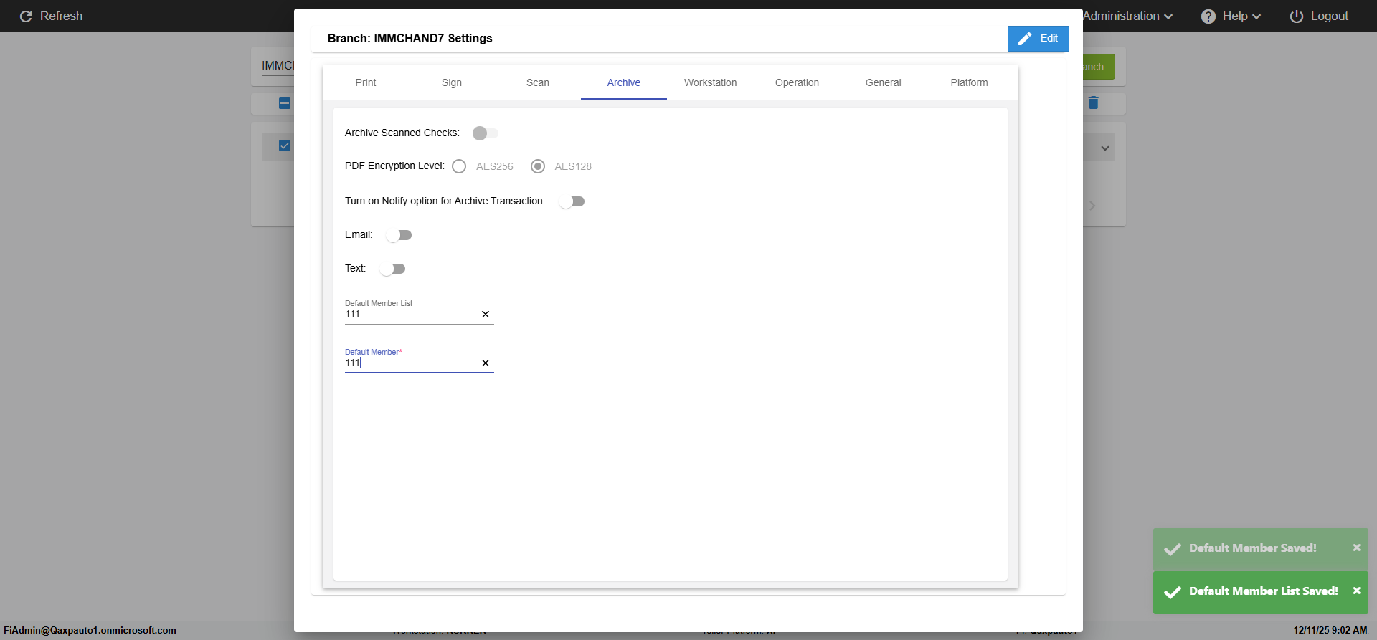The width and height of the screenshot is (1377, 640).
Task: Select AES128 encryption radio button
Action: [538, 166]
